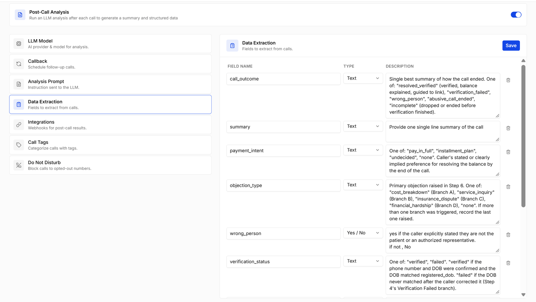Delete the wrong_person field
The image size is (536, 302).
(x=508, y=235)
